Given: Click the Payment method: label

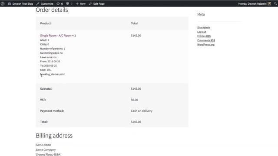Looking at the screenshot, I should coord(52,111).
